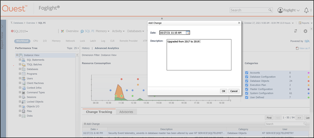Click the Command Types tree icon
This screenshot has width=314, height=138.
click(x=24, y=92)
